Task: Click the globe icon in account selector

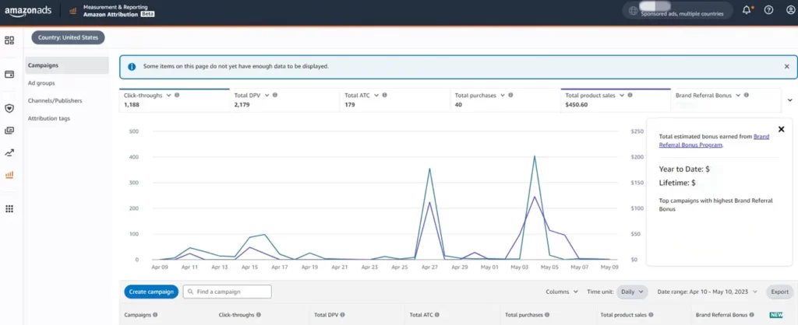Action: click(x=633, y=11)
